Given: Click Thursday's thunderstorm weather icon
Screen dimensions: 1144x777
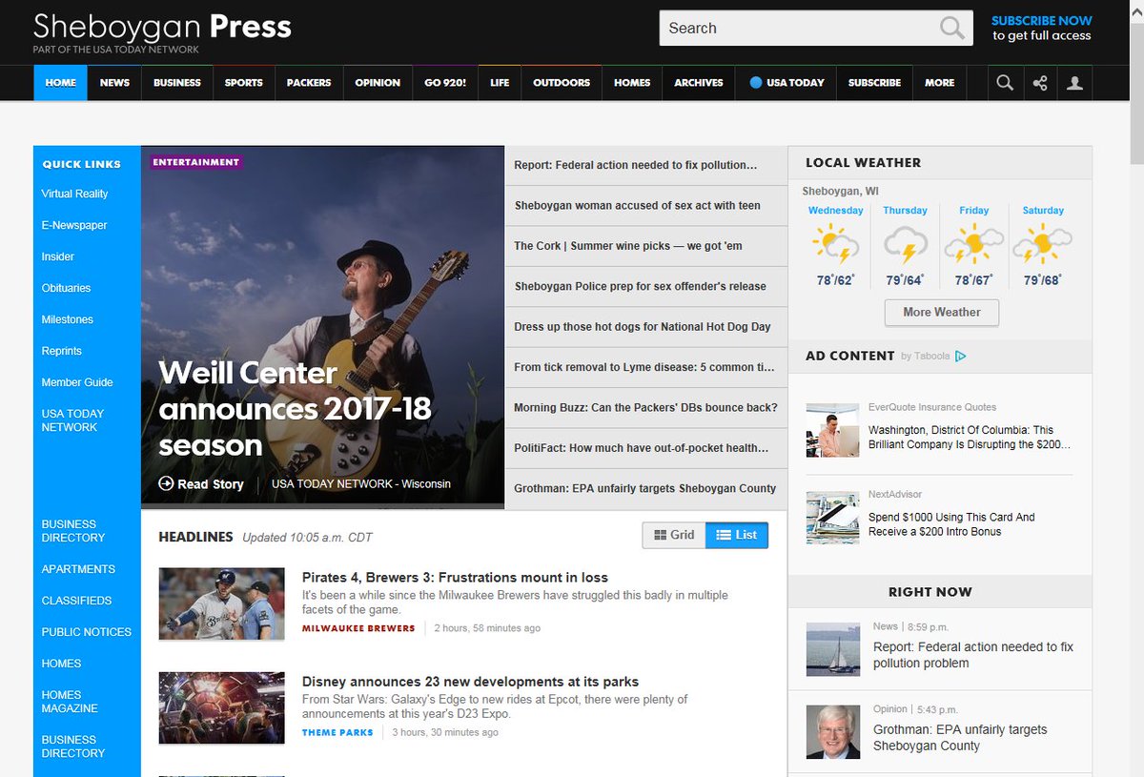Looking at the screenshot, I should click(x=905, y=245).
